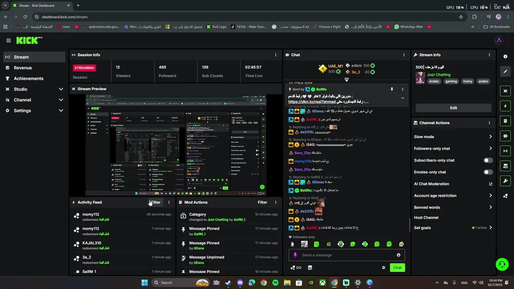Open Slow mode options arrow
Viewport: 514px width, 289px height.
[490, 137]
